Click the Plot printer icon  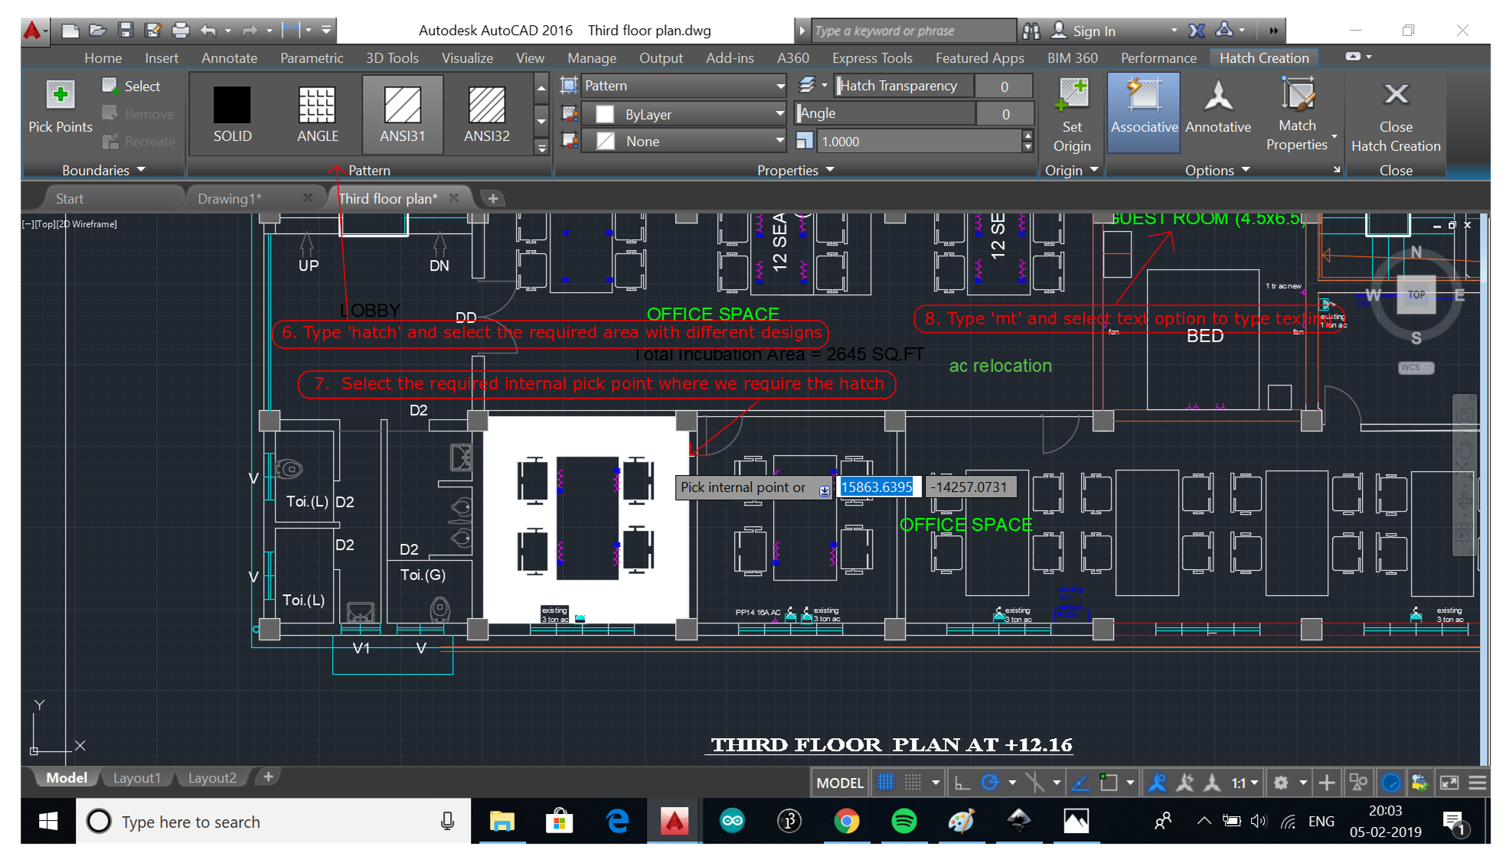[180, 31]
